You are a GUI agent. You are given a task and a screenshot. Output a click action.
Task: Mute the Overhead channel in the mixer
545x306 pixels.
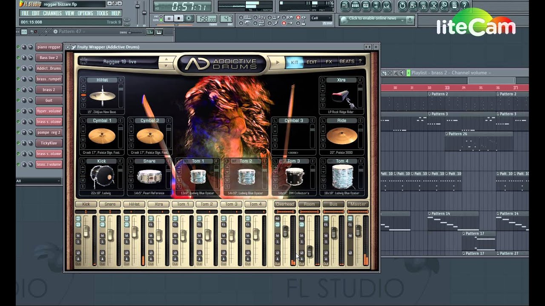click(277, 235)
